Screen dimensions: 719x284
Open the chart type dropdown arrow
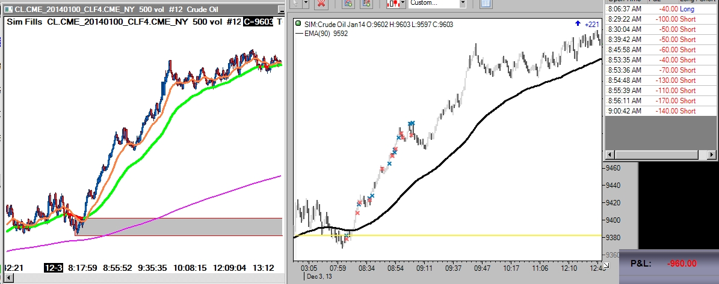coord(403,3)
